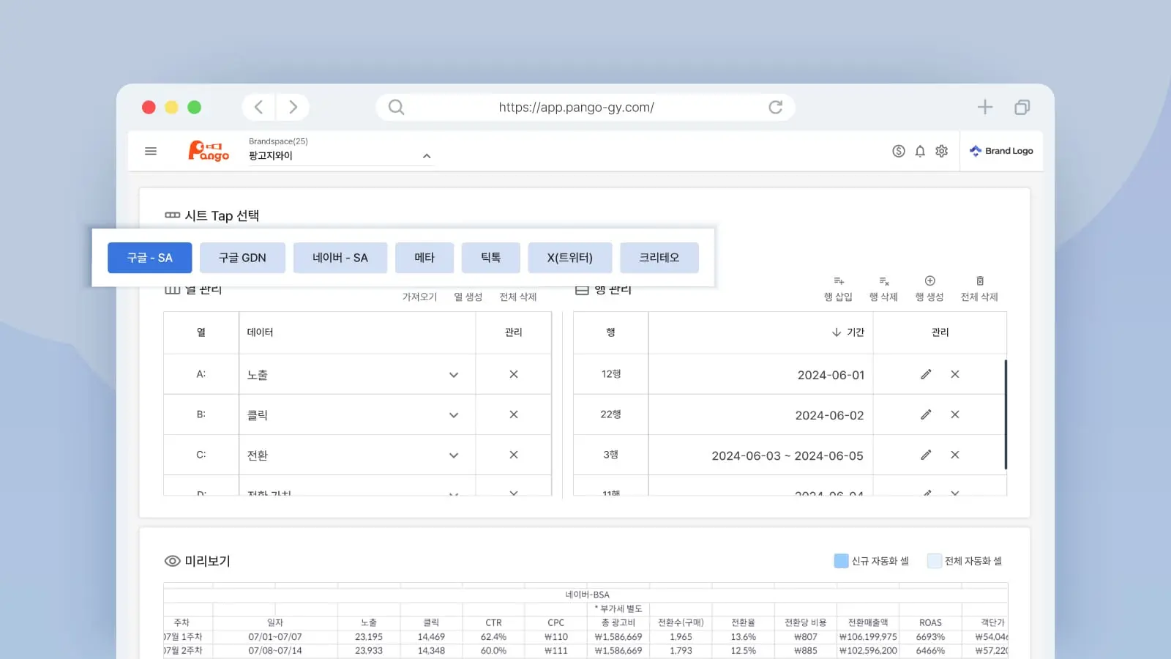Sort rows by 기간 column header
Viewport: 1171px width, 659px height.
[848, 332]
